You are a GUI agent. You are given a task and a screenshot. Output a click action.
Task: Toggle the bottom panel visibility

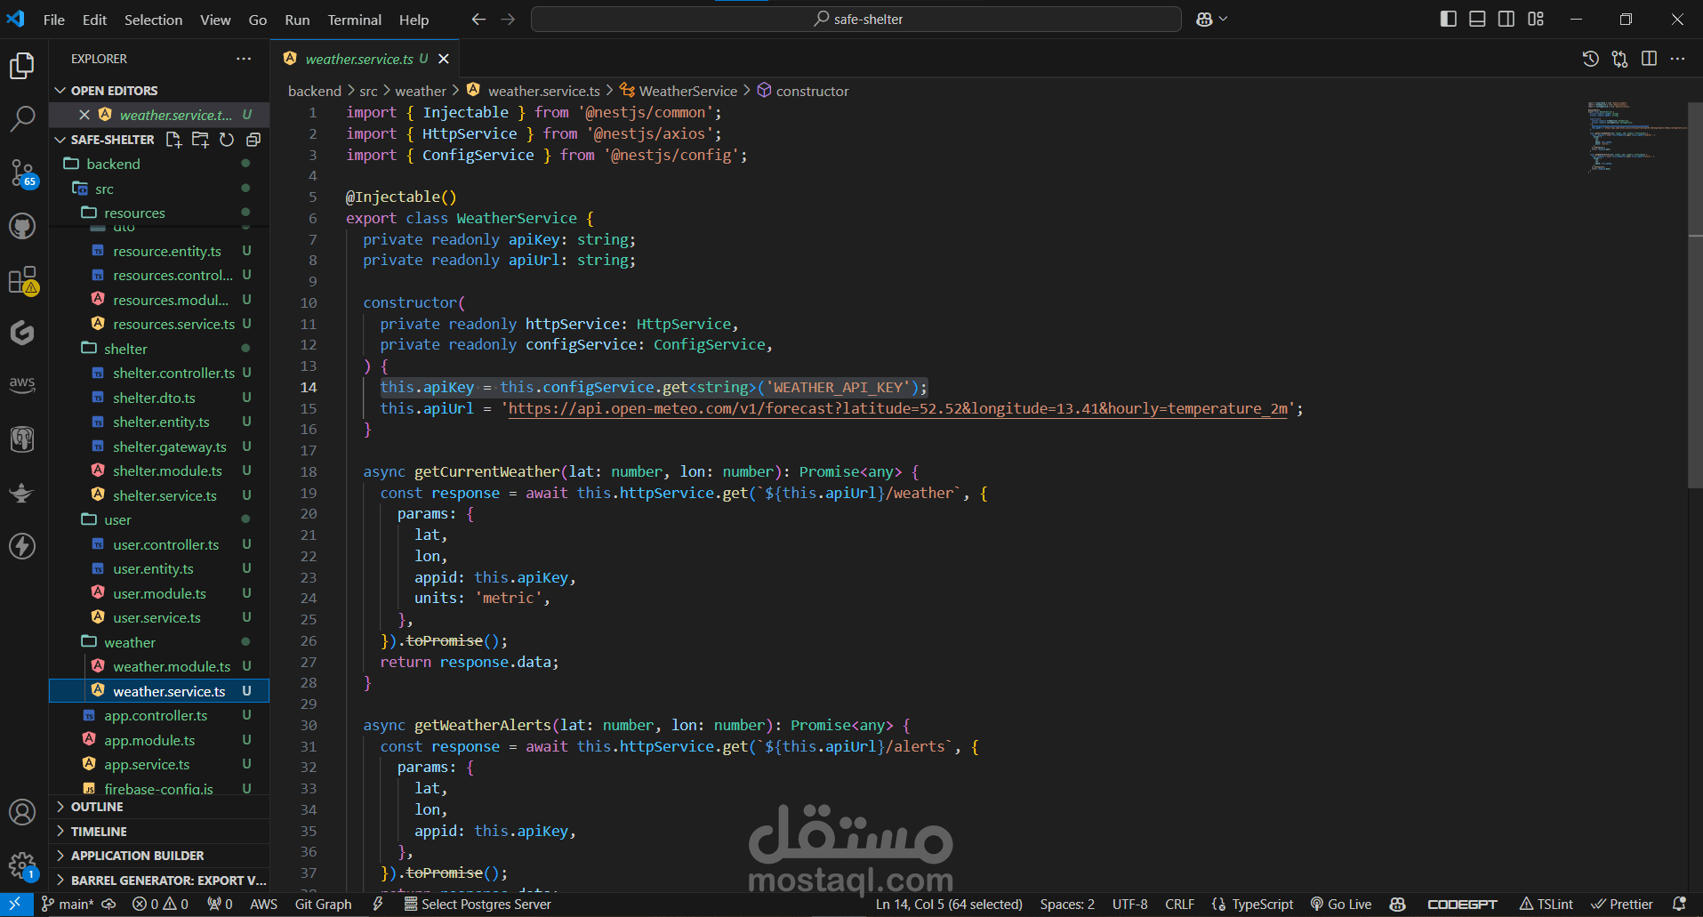pyautogui.click(x=1477, y=20)
